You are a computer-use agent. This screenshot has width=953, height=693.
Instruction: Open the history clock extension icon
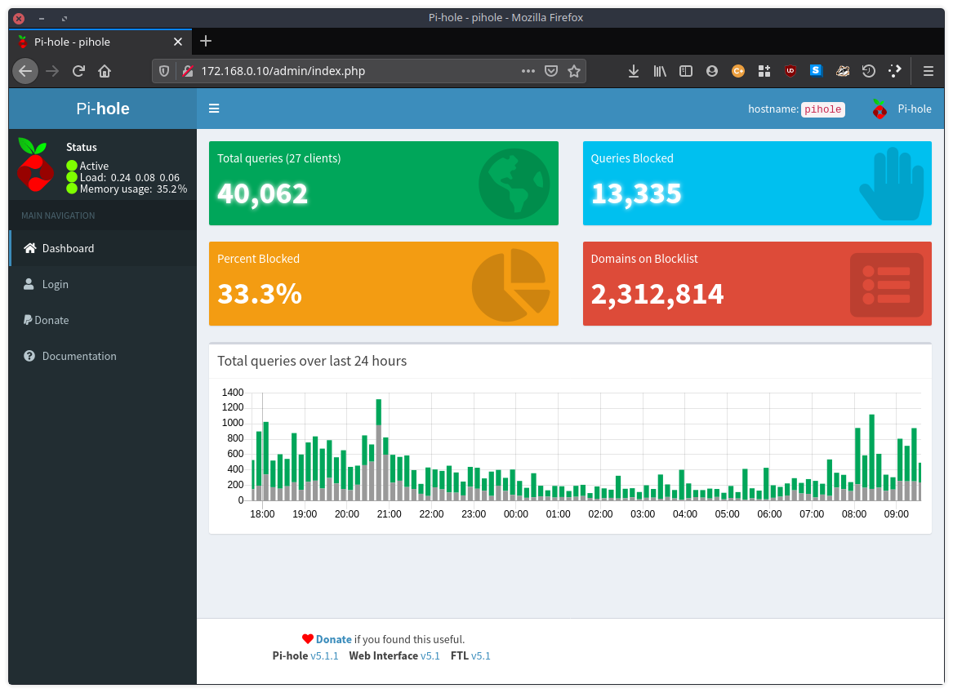[x=869, y=71]
